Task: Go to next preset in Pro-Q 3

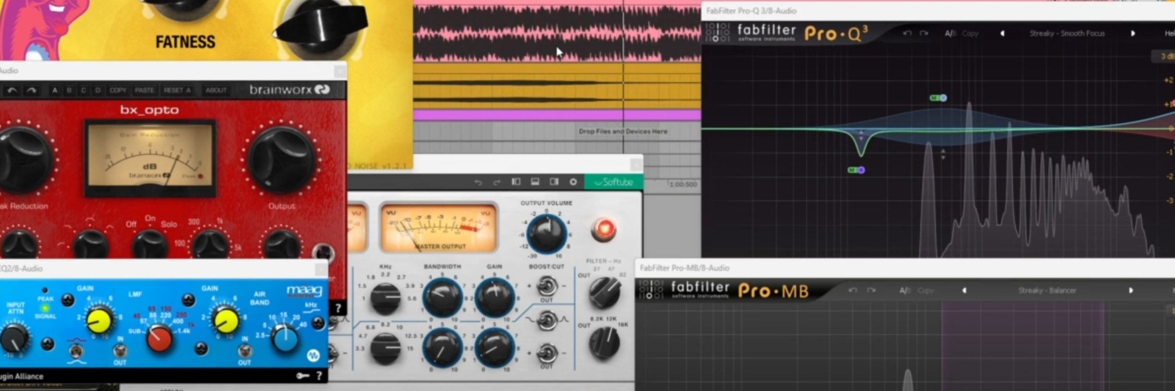Action: [x=1133, y=33]
